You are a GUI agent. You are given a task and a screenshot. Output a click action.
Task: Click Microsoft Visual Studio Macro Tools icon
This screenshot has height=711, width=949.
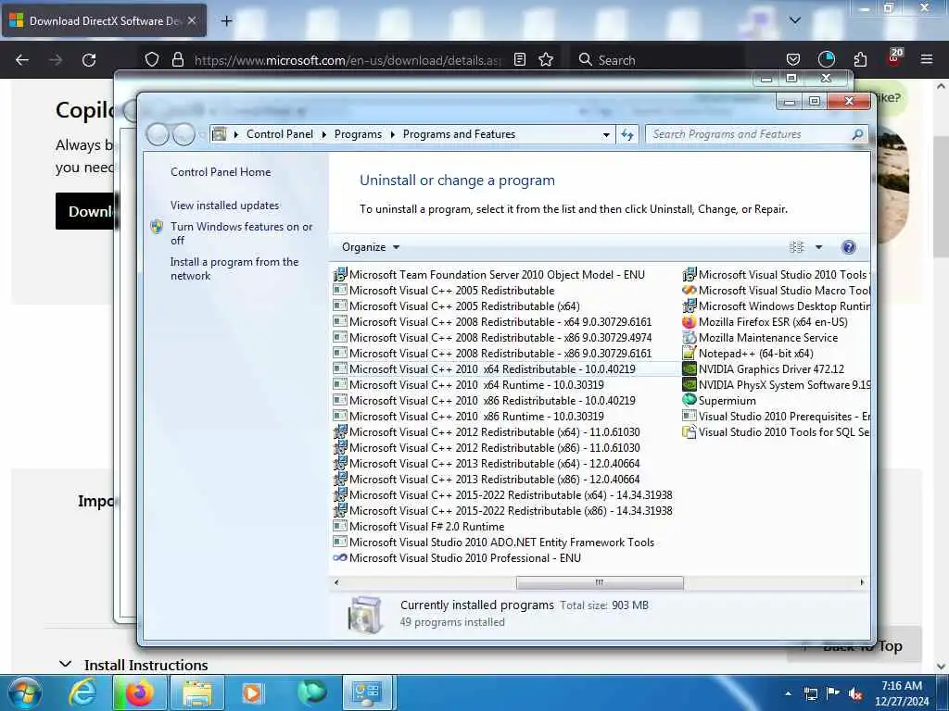(690, 290)
